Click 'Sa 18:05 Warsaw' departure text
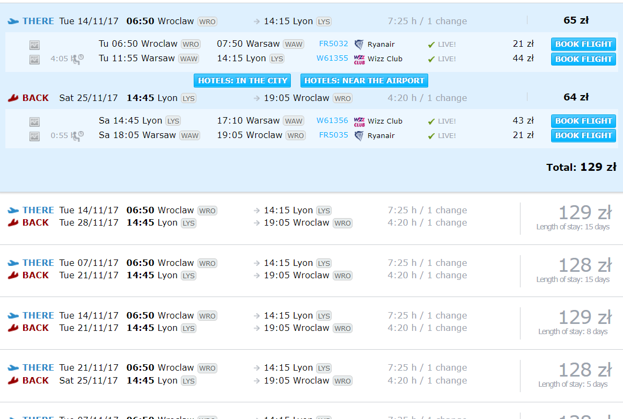The height and width of the screenshot is (419, 623). pos(137,135)
